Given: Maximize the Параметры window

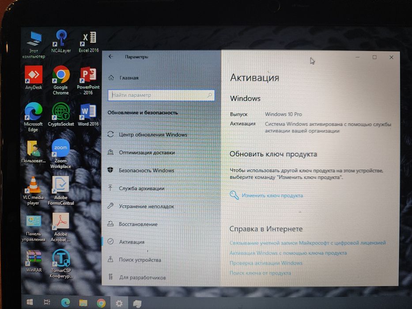Looking at the screenshot, I should point(374,57).
